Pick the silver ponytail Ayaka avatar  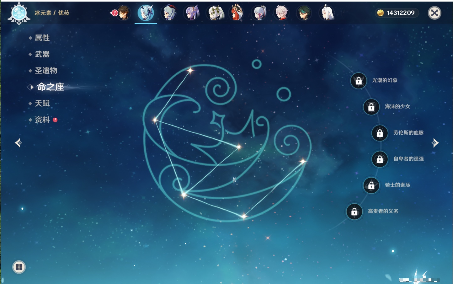pos(259,13)
